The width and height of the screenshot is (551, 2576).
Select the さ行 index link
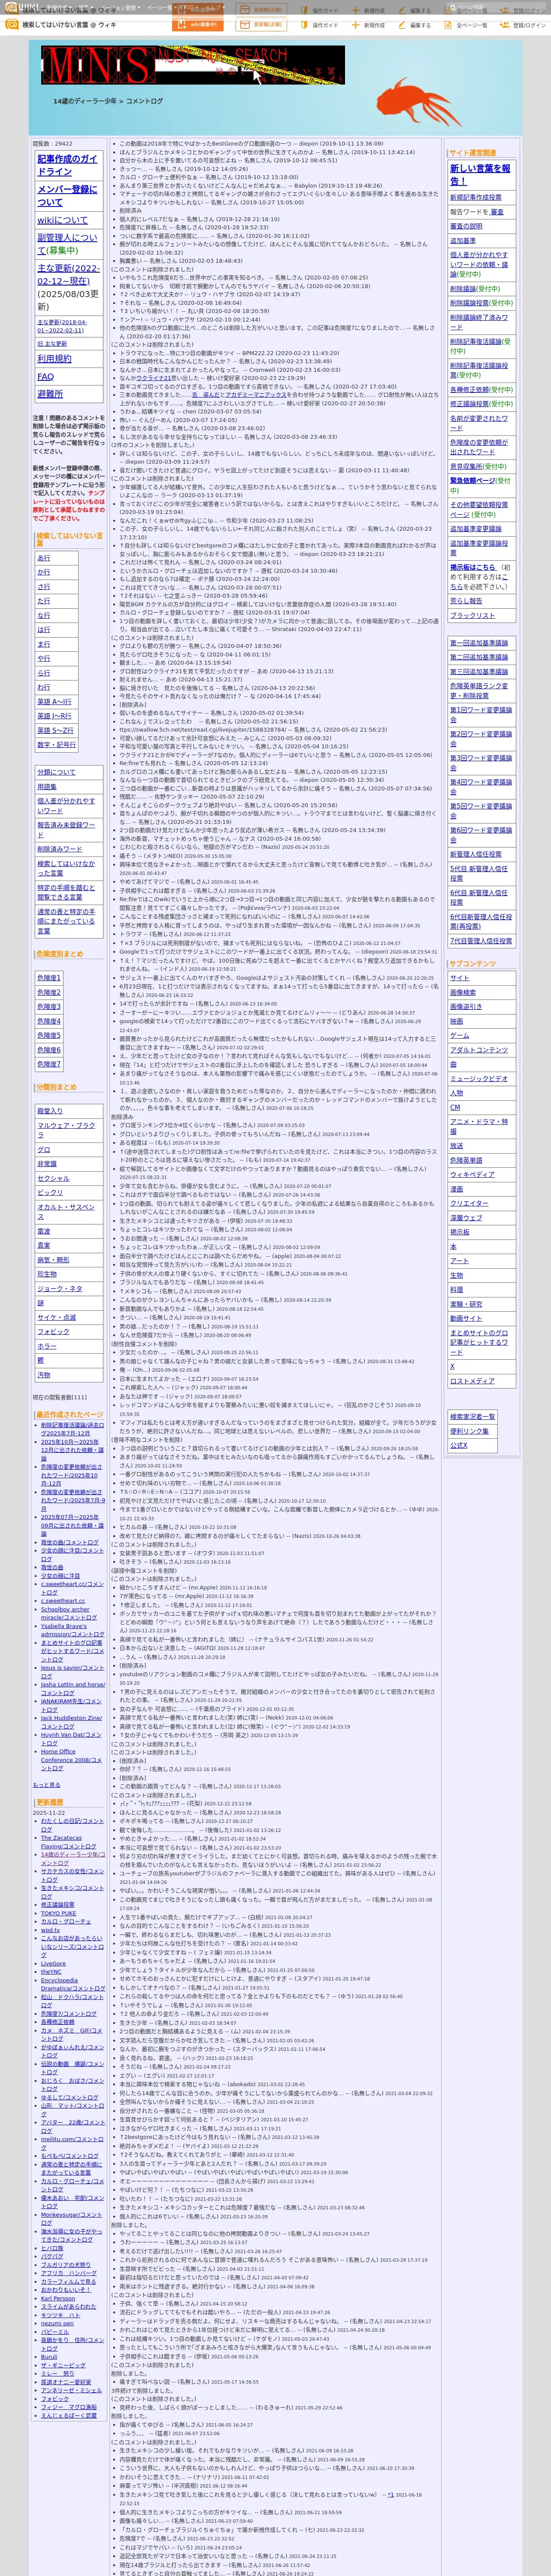(x=44, y=587)
